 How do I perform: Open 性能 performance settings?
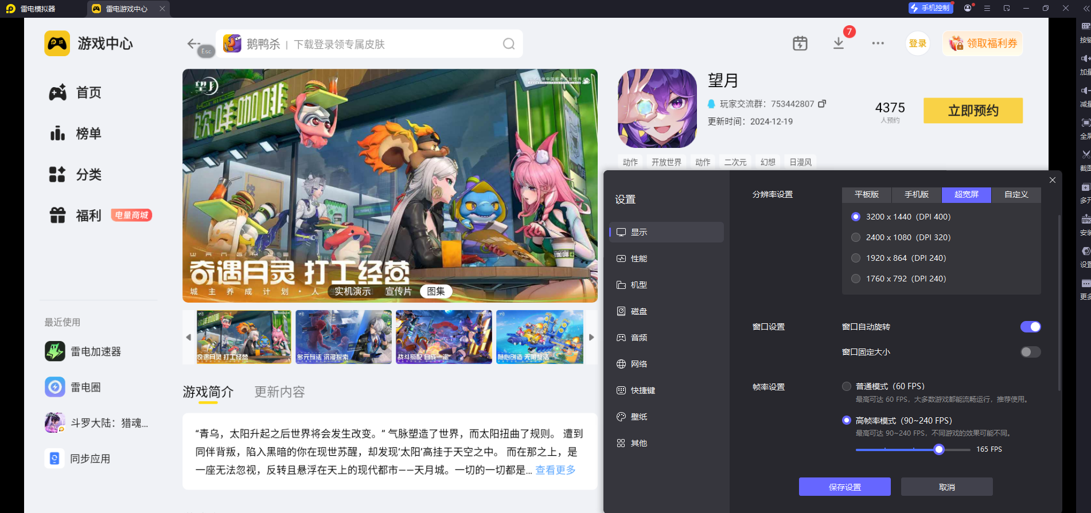(667, 259)
